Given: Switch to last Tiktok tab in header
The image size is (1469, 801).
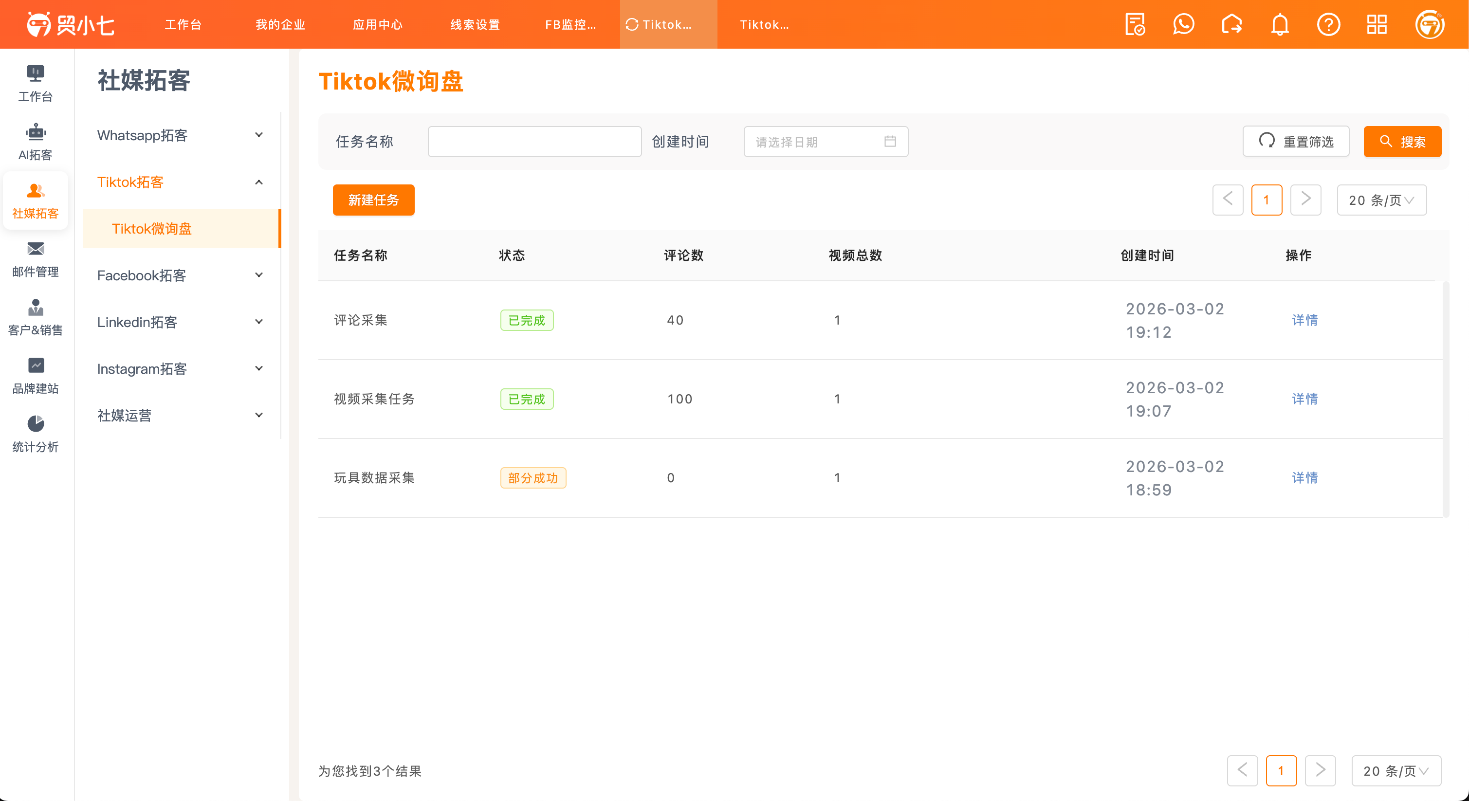Looking at the screenshot, I should point(765,24).
